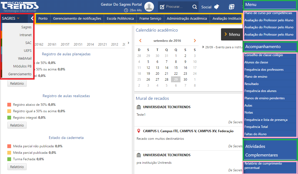Collapse the SAGRES sidebar with the left chevron

32,19
